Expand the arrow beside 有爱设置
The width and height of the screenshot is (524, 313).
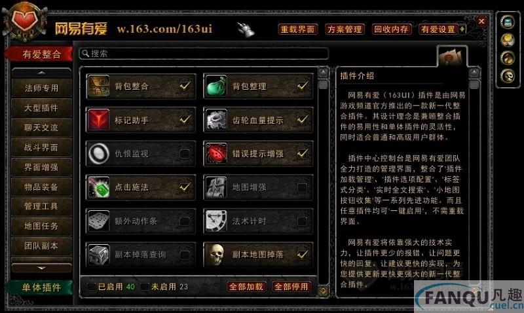pyautogui.click(x=462, y=29)
